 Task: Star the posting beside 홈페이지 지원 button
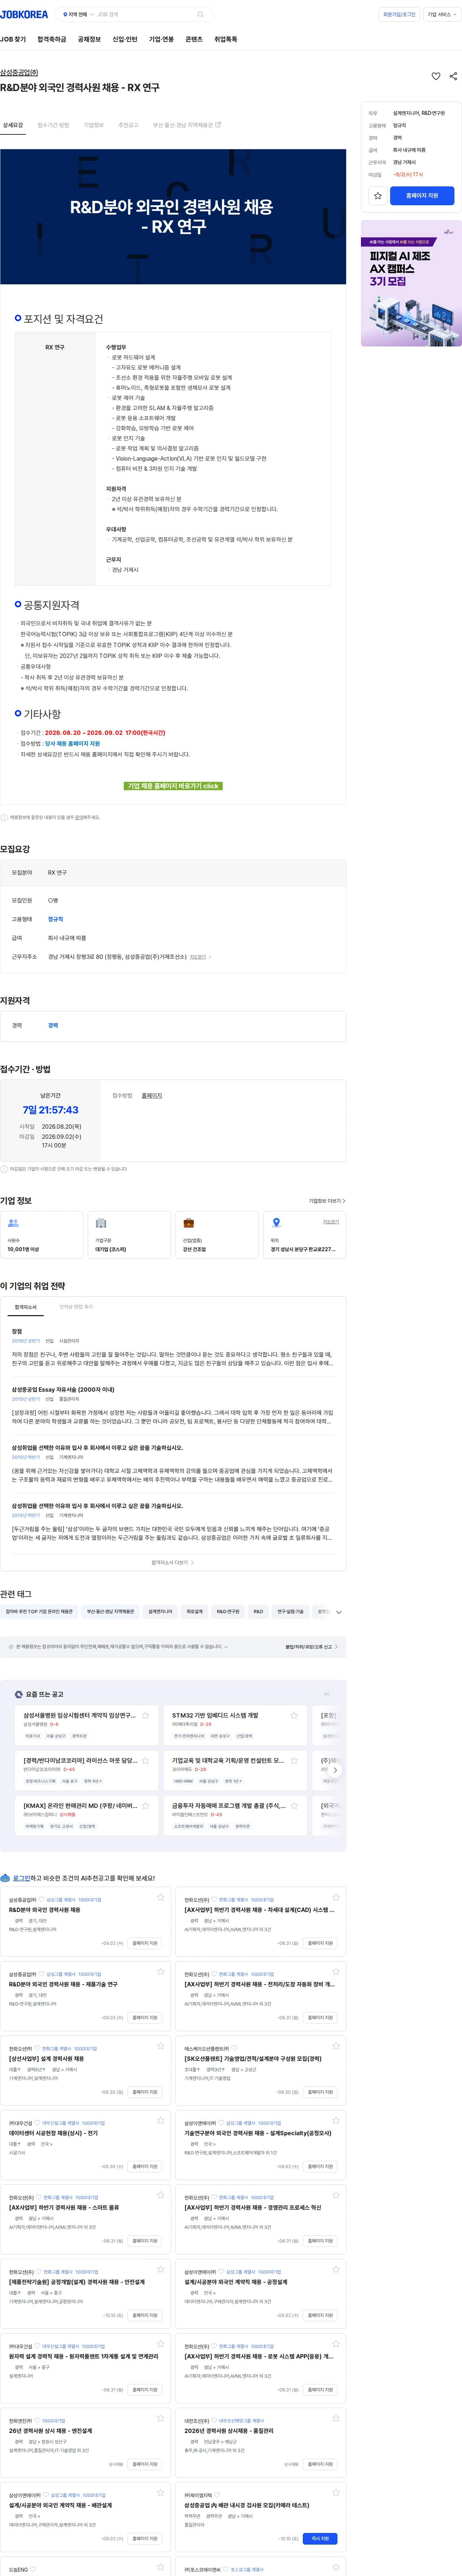click(x=378, y=196)
